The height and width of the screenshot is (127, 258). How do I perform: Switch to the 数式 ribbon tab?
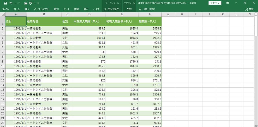pyautogui.click(x=56, y=9)
